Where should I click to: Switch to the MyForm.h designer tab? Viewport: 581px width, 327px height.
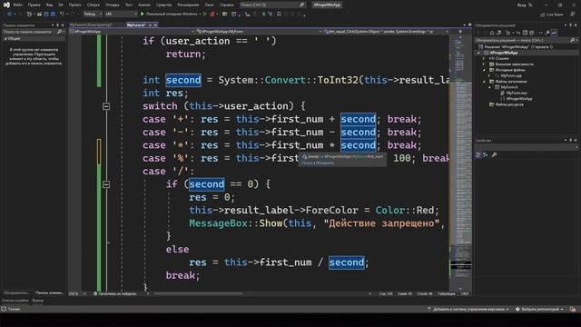pos(91,25)
